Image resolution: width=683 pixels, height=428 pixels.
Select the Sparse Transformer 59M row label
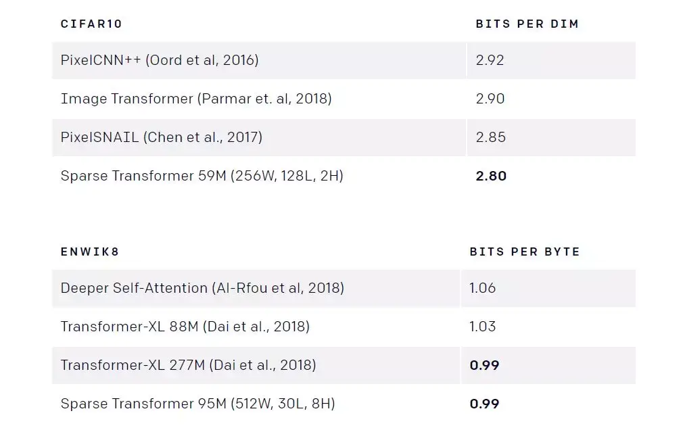point(202,176)
